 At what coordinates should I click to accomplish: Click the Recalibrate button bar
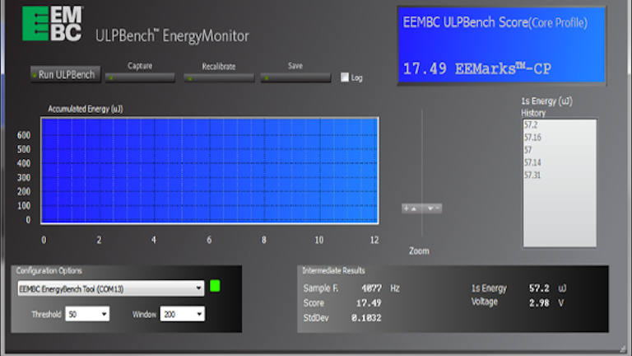(x=219, y=78)
